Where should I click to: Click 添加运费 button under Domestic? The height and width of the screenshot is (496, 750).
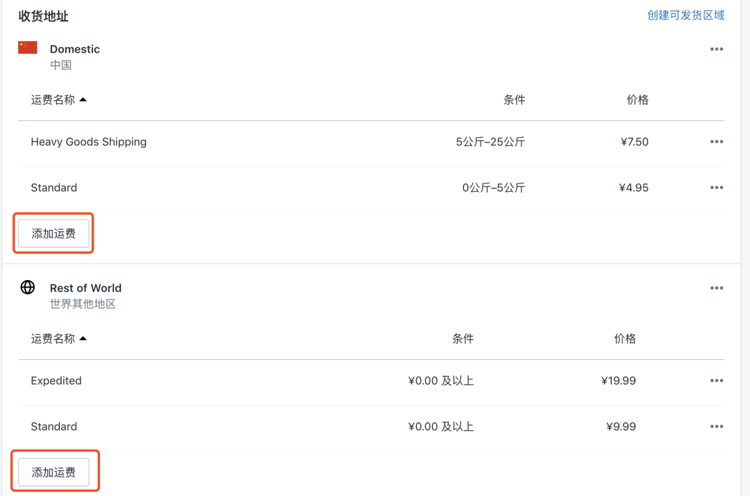pos(53,233)
